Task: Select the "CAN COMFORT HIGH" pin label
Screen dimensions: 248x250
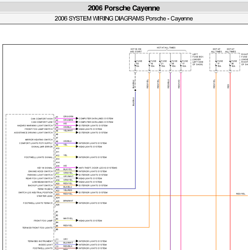Action: coord(42,119)
